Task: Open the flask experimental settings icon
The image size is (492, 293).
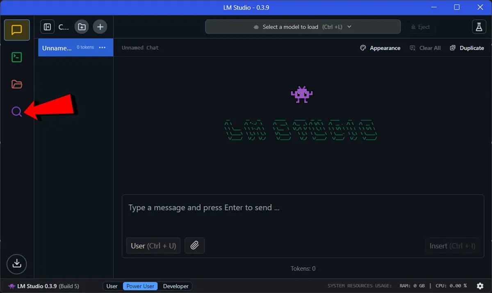Action: 478,27
